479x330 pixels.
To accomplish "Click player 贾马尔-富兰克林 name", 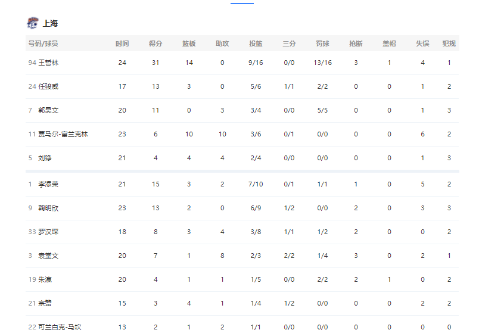I will (63, 134).
